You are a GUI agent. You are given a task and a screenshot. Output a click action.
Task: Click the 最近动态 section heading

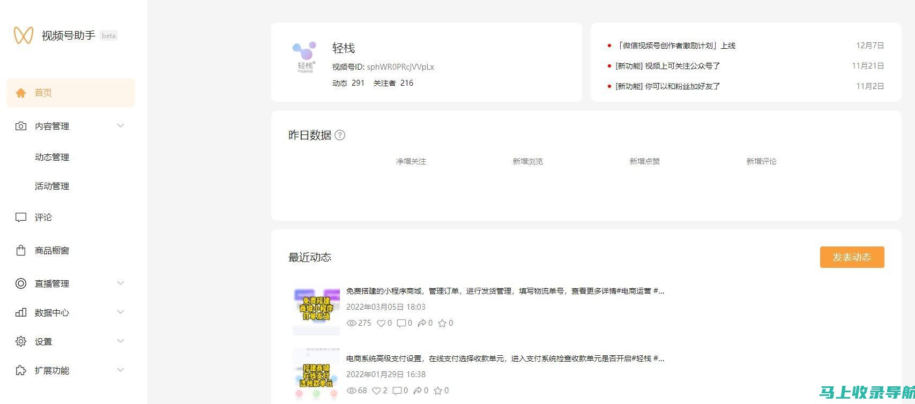click(x=310, y=257)
